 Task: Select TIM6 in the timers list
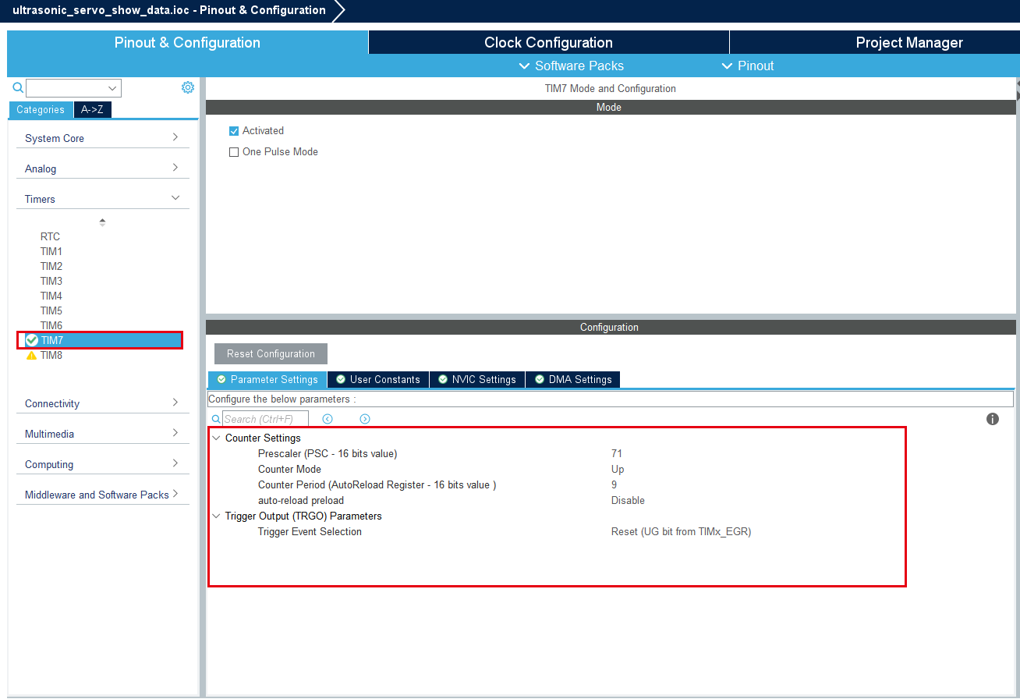51,326
